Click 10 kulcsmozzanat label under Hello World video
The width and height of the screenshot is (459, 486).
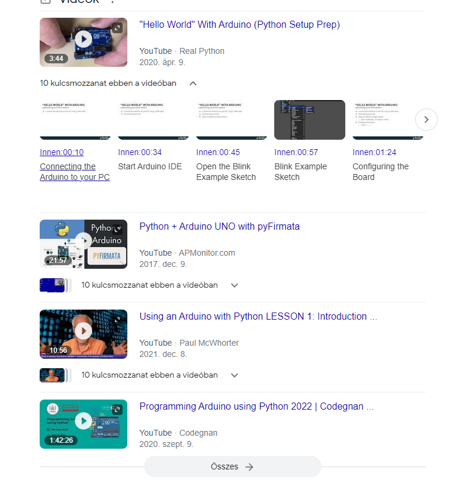pyautogui.click(x=108, y=83)
